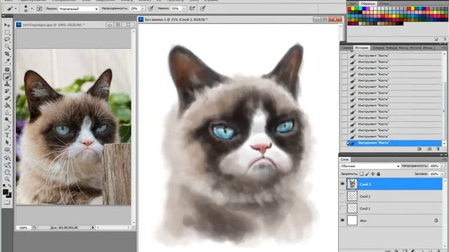Open the brush preset picker arrow
This screenshot has width=449, height=252.
click(32, 8)
